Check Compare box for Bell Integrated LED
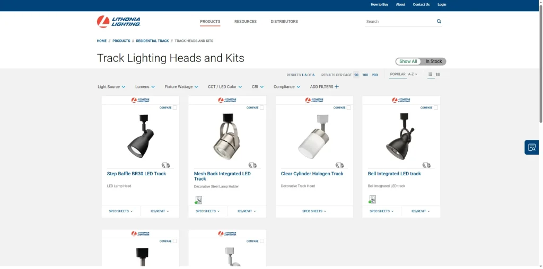This screenshot has height=269, width=543. [x=436, y=107]
